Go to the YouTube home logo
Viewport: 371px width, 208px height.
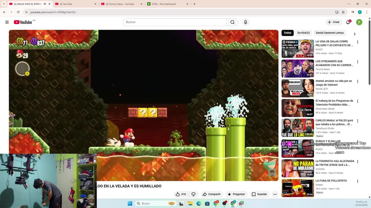pos(23,22)
